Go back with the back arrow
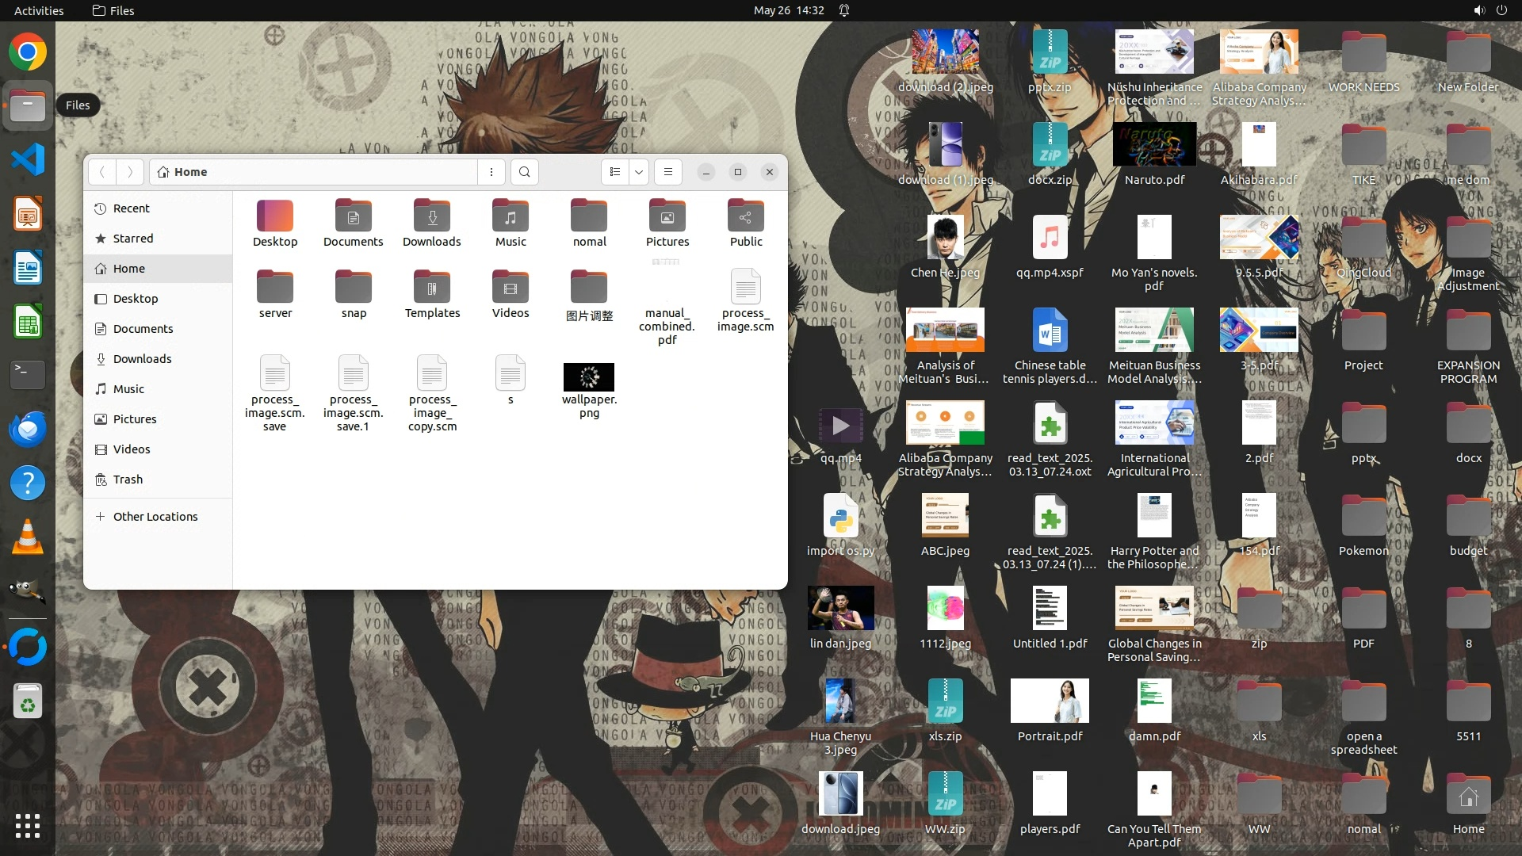This screenshot has height=856, width=1522. click(x=102, y=172)
